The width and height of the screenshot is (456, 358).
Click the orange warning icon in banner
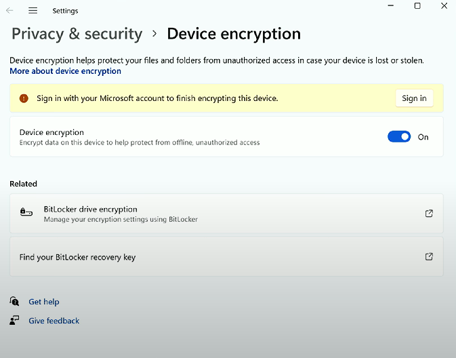click(24, 98)
